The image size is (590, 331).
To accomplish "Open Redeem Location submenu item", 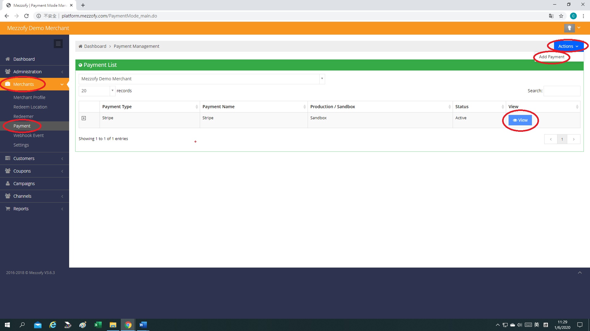I will [30, 107].
